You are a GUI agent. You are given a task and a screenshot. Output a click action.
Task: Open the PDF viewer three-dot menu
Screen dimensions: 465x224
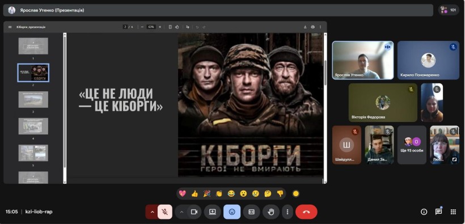[x=320, y=27]
